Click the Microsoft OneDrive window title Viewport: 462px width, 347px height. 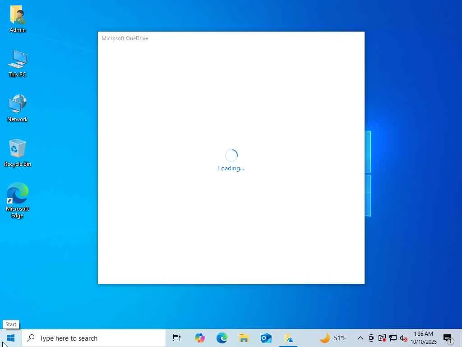tap(125, 38)
